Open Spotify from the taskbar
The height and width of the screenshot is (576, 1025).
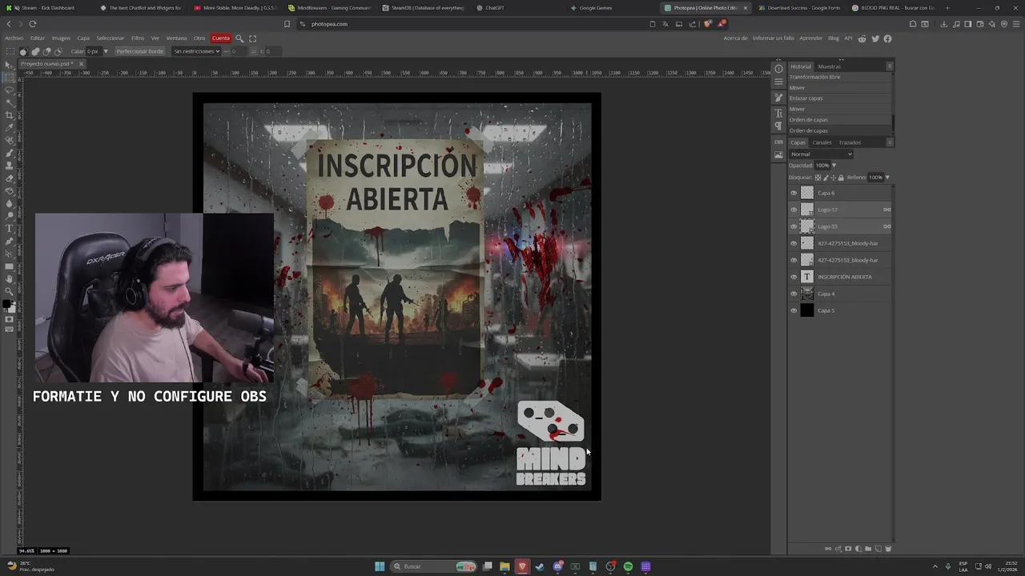628,566
